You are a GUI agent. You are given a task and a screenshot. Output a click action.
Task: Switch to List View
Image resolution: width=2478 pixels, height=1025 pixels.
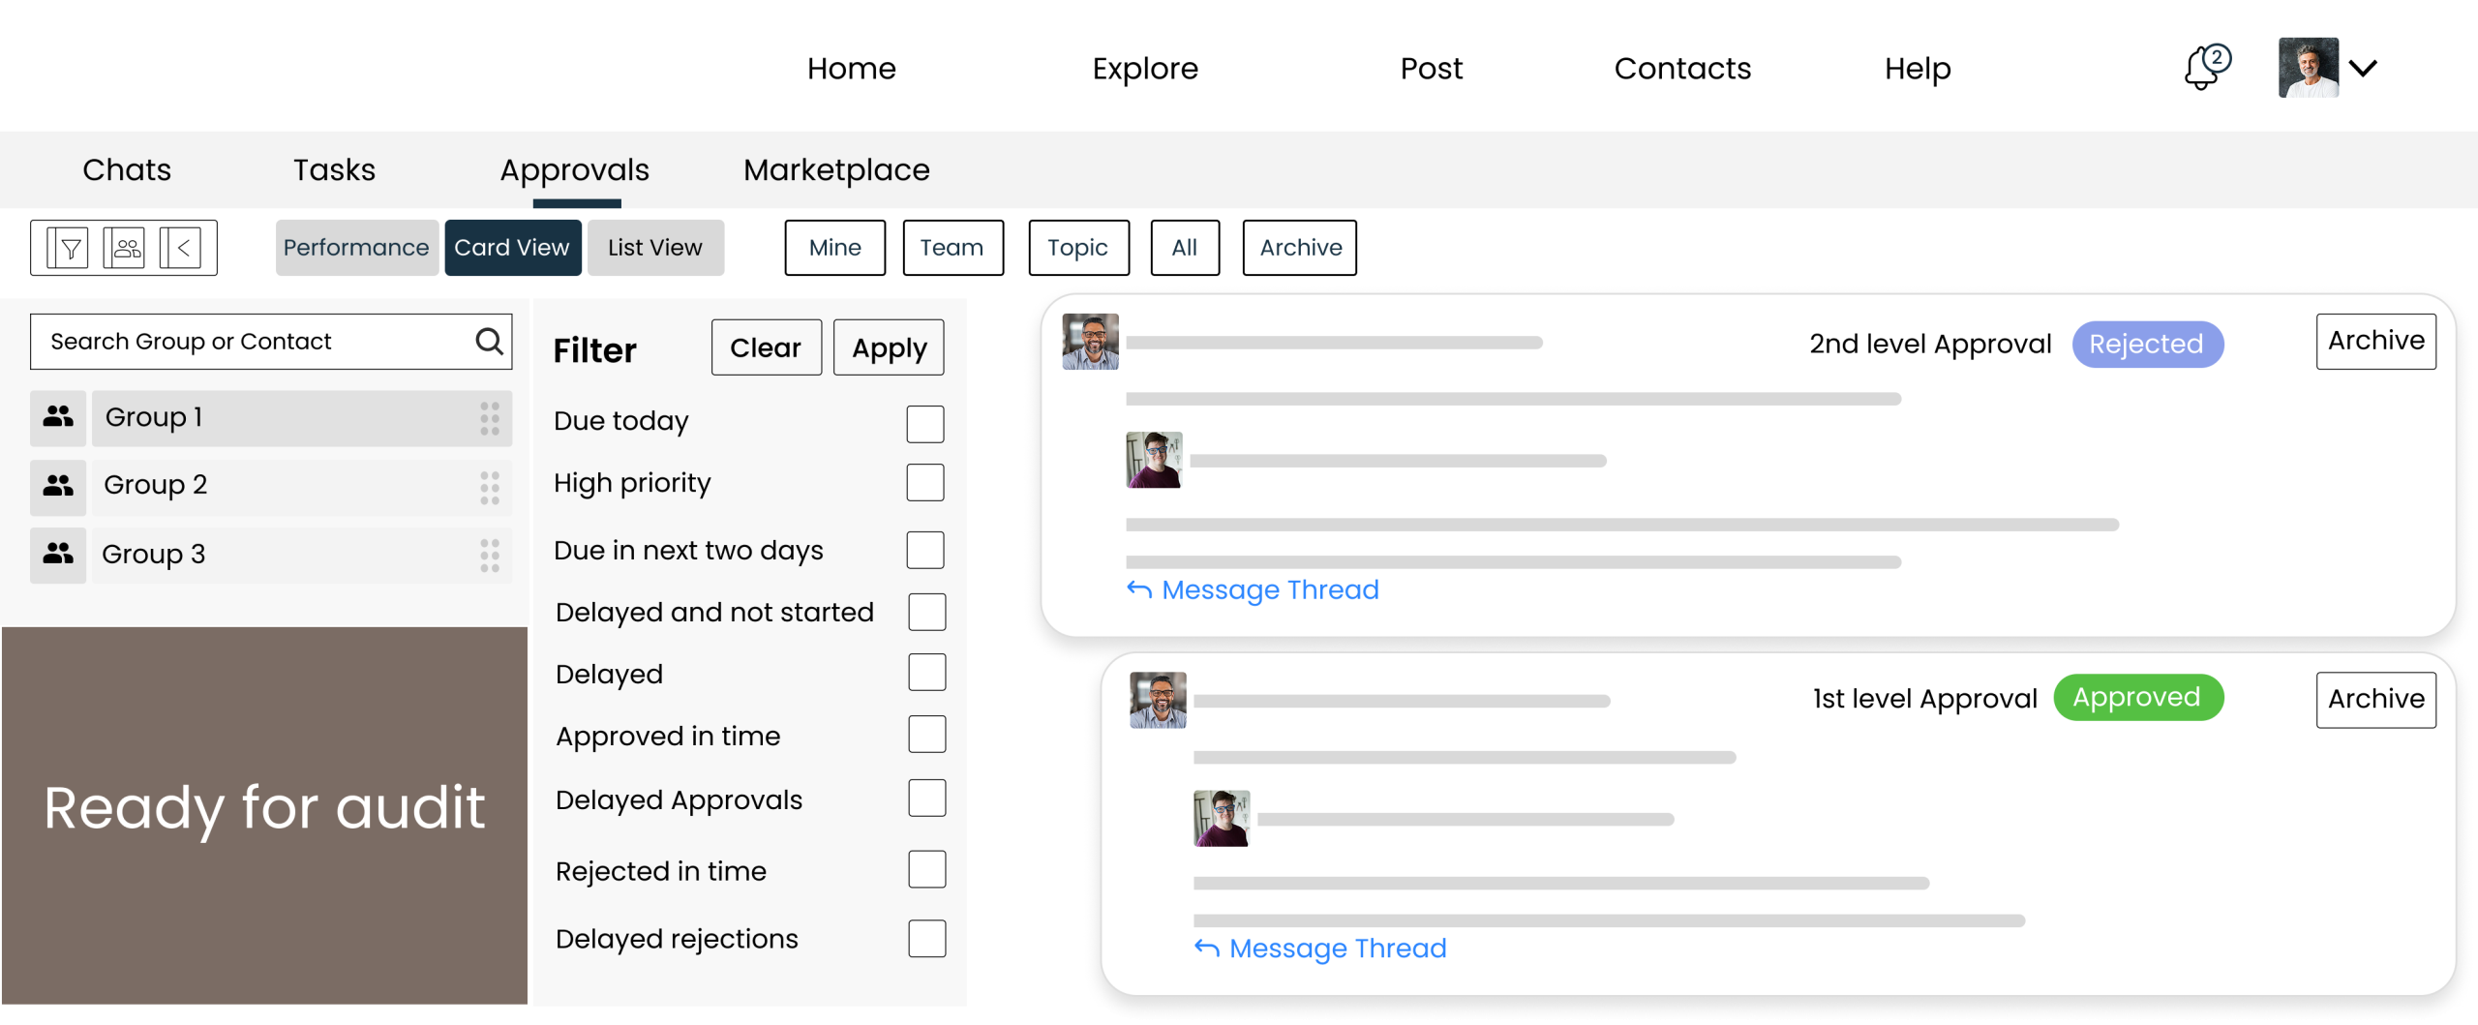655,248
